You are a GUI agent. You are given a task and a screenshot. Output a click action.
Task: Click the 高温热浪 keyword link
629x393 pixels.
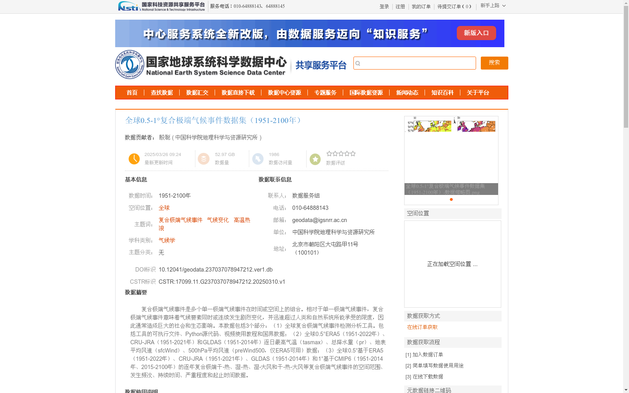(242, 220)
